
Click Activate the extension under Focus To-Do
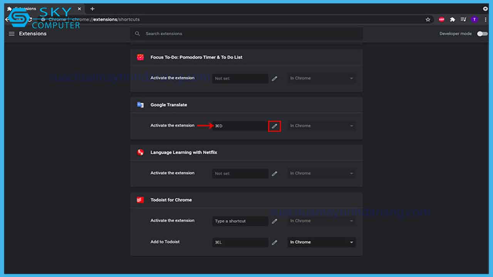(172, 78)
